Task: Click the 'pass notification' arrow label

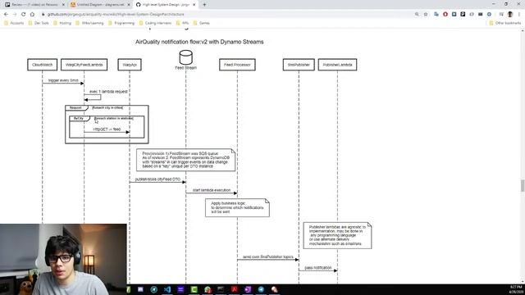Action: point(318,268)
